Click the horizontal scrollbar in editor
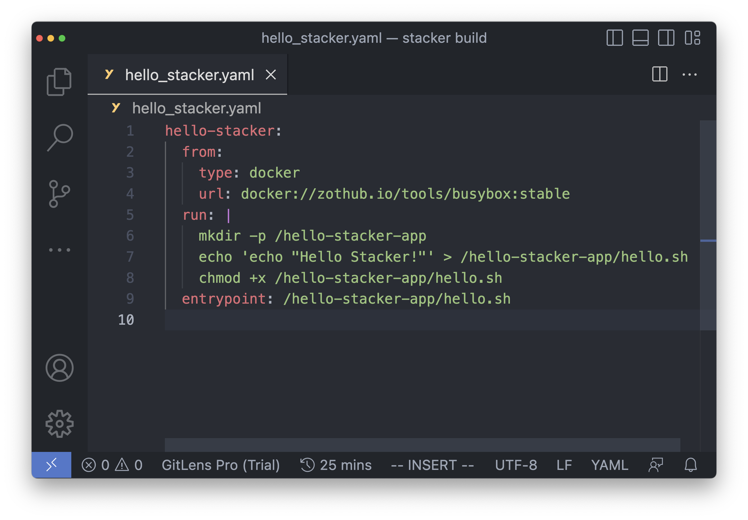748x520 pixels. (422, 445)
